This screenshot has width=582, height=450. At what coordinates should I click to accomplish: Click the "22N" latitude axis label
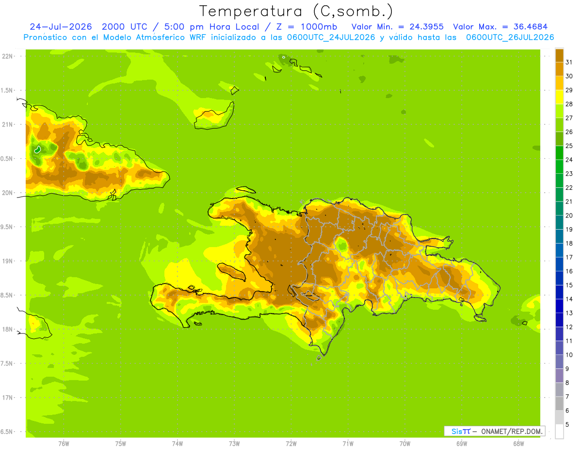coord(7,56)
